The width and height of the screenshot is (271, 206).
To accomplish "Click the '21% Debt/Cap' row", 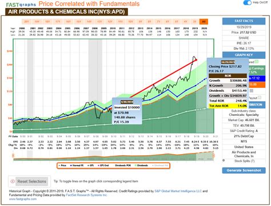I will [x=244, y=136].
